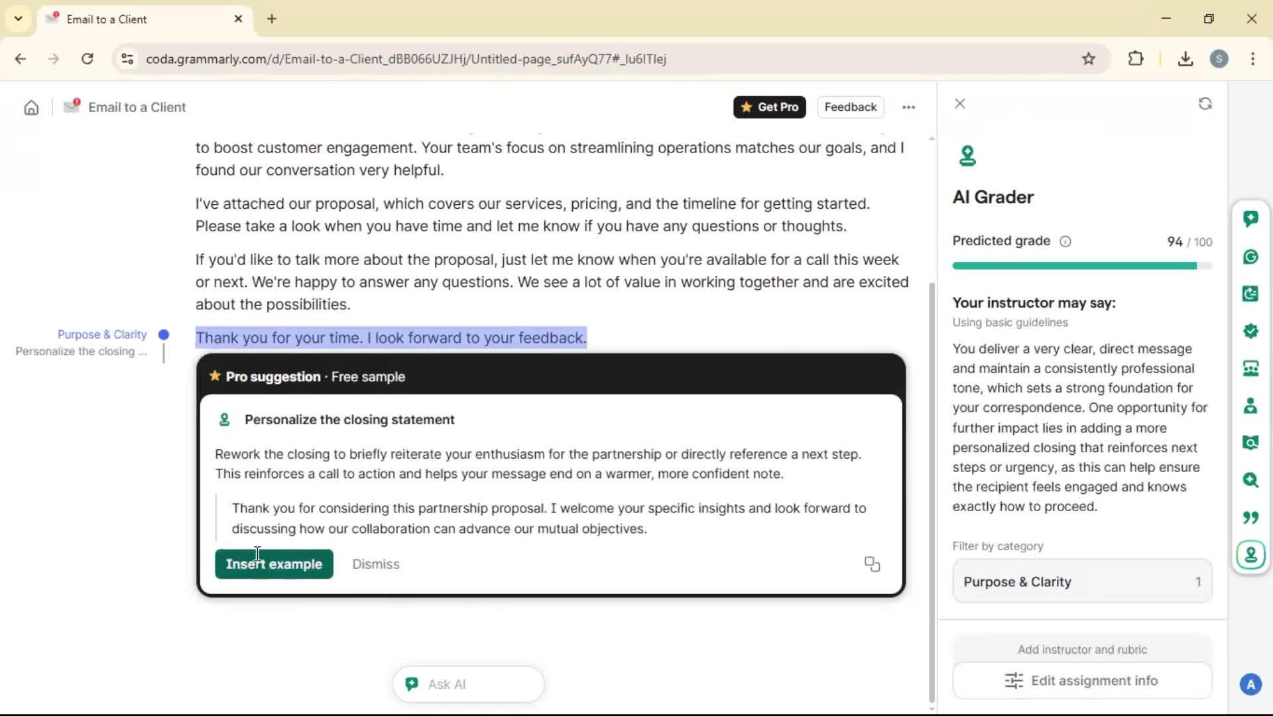The width and height of the screenshot is (1273, 716).
Task: Open the citation quotation-marks icon
Action: tap(1250, 517)
